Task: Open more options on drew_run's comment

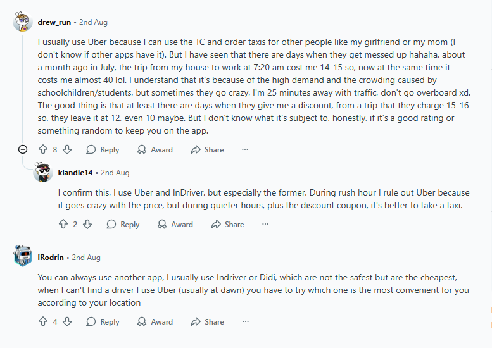Action: pos(245,150)
